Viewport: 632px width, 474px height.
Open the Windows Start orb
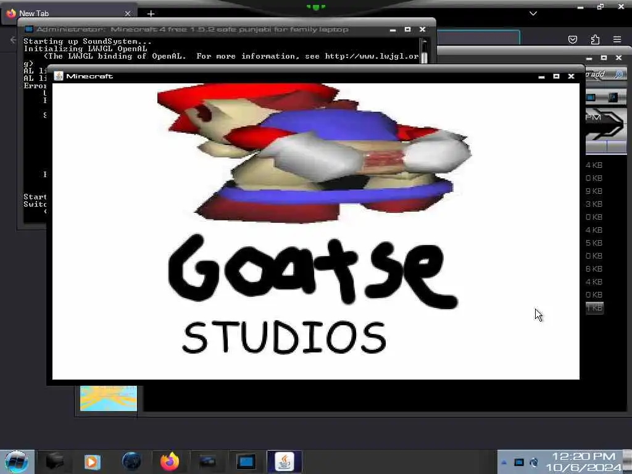[17, 462]
